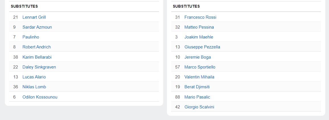Viewport: 329px width, 120px height.
Task: Open Marco Sportiello's page
Action: [200, 67]
